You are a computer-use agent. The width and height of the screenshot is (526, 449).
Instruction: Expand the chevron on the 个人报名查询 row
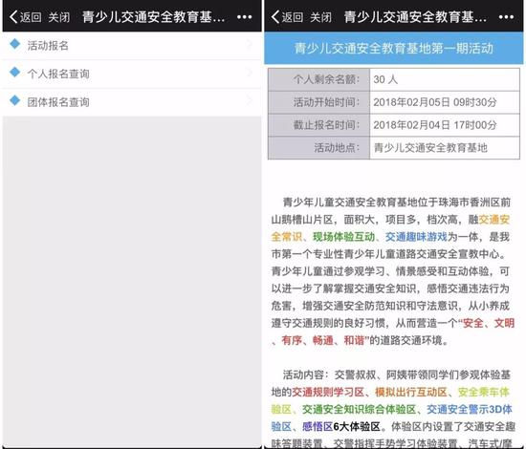(x=250, y=72)
